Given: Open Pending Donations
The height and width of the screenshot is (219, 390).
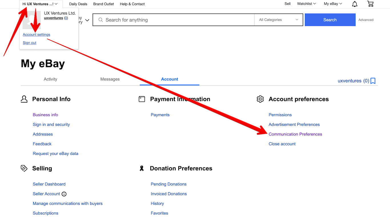Looking at the screenshot, I should point(169,184).
